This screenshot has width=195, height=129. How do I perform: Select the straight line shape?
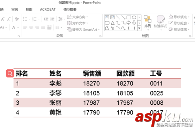point(118,17)
